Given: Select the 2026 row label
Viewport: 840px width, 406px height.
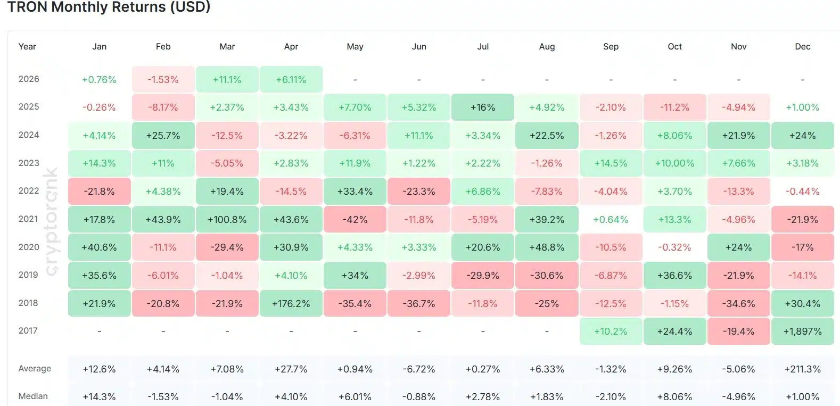Looking at the screenshot, I should click(29, 79).
